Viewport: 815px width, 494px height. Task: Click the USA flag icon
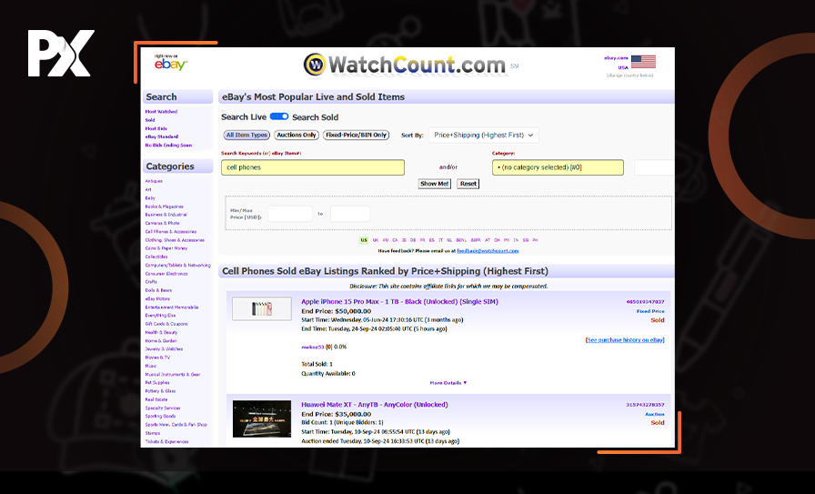[643, 62]
